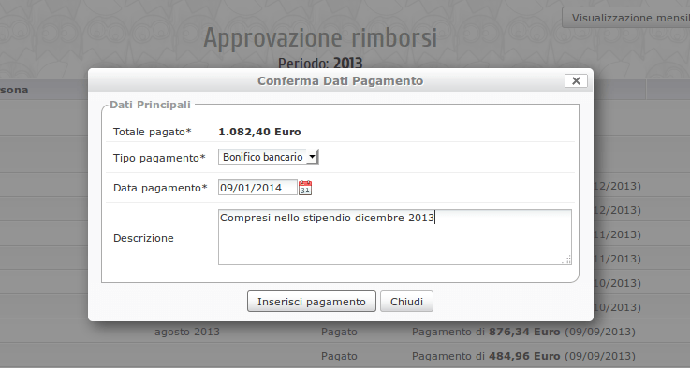The image size is (690, 368).
Task: Click the Data pagamento label
Action: pos(160,188)
